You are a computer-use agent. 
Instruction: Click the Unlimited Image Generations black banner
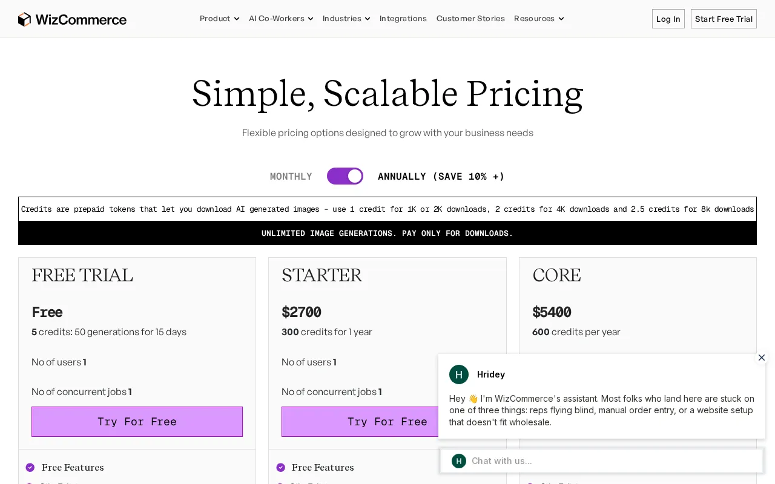(x=387, y=233)
